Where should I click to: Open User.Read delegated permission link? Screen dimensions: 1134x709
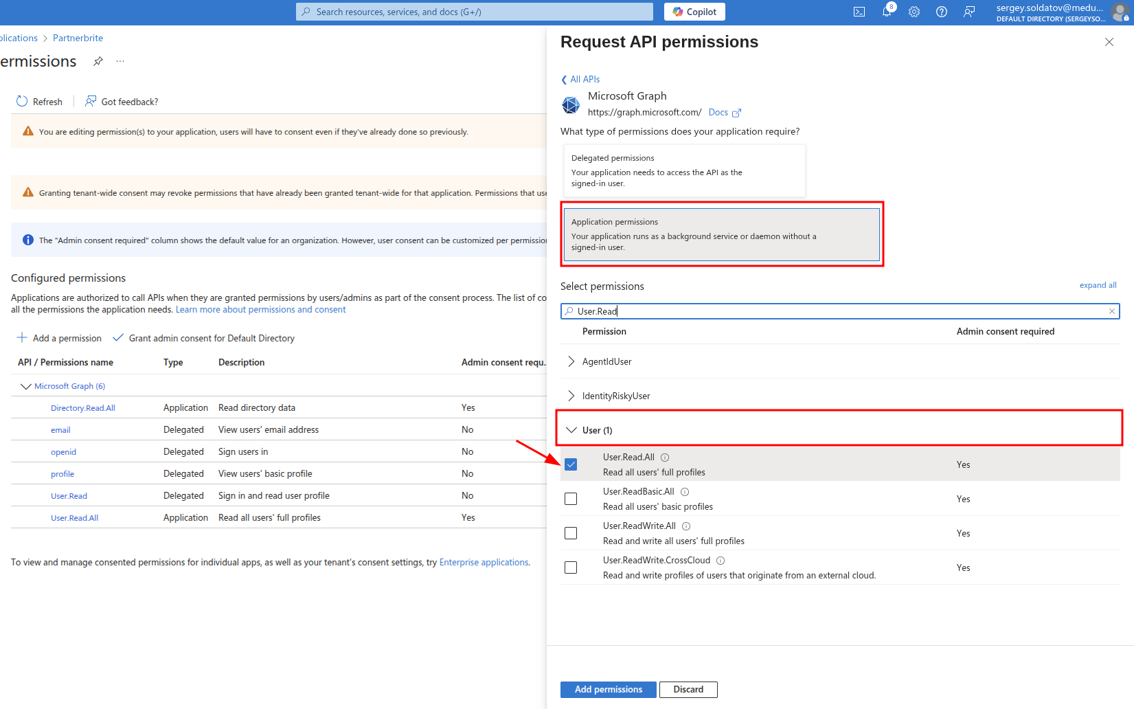point(69,496)
